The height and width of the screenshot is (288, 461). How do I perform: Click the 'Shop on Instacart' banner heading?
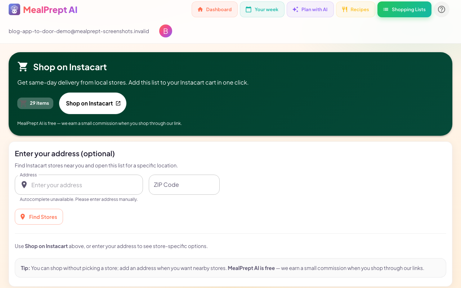coord(70,67)
